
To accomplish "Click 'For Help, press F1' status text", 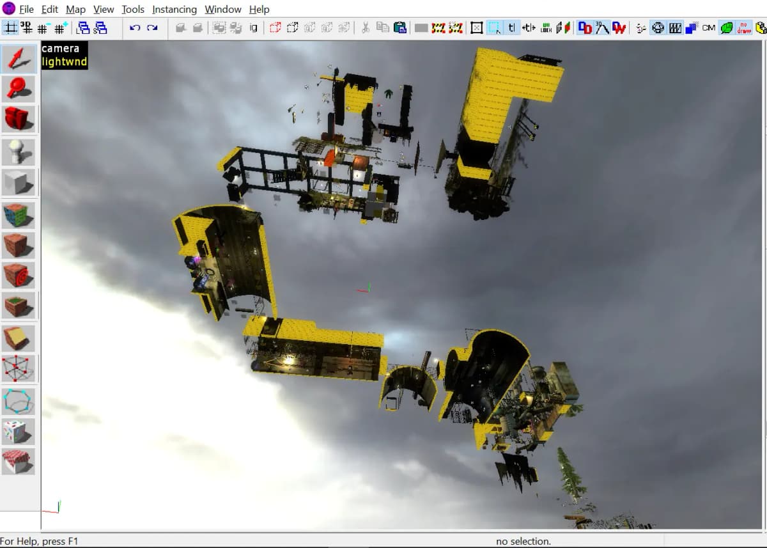I will [39, 541].
